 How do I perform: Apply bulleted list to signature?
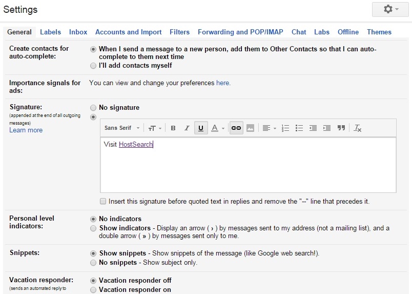point(299,128)
